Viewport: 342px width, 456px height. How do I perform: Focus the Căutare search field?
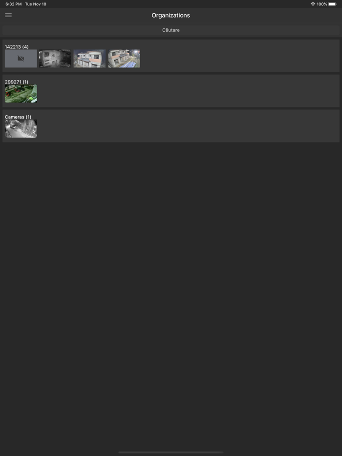pos(171,30)
